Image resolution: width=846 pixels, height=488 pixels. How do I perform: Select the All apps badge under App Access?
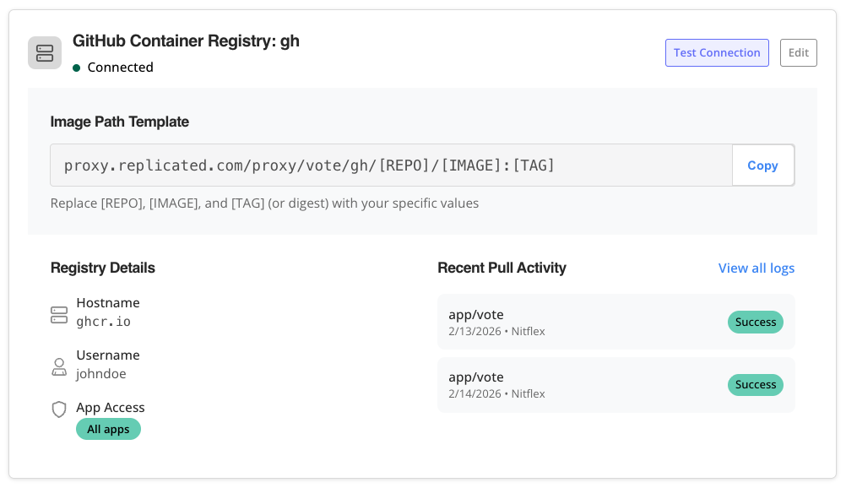pyautogui.click(x=108, y=429)
